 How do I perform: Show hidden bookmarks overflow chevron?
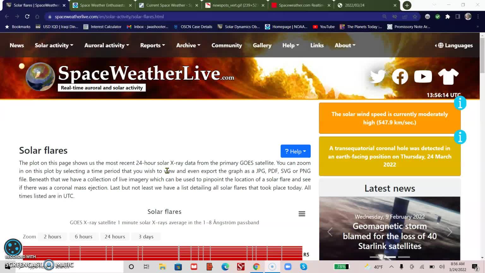[477, 27]
